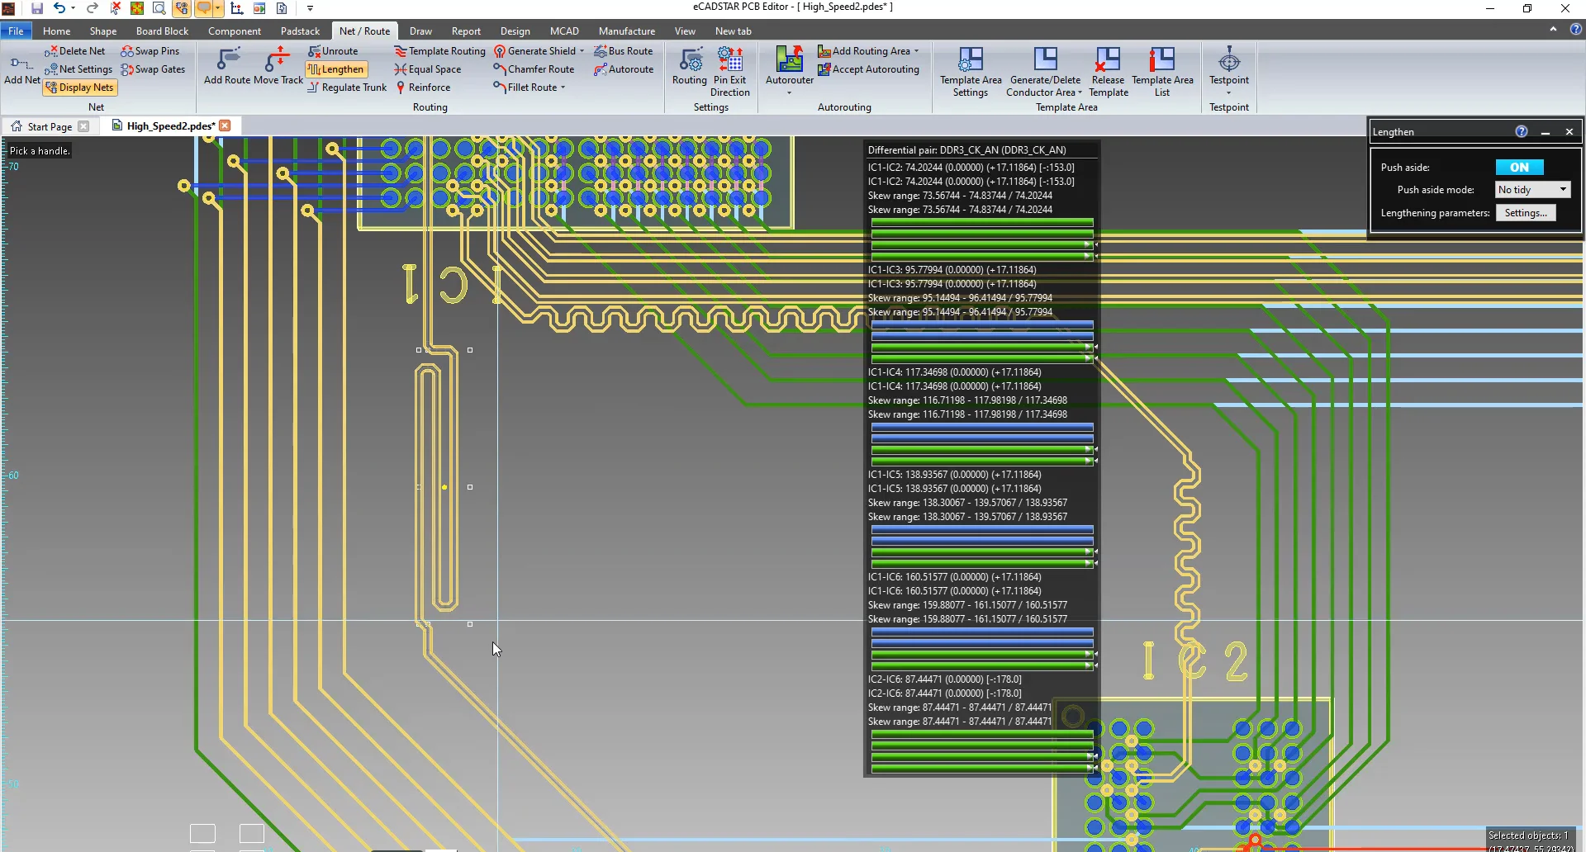Open Template Area List

pyautogui.click(x=1162, y=72)
